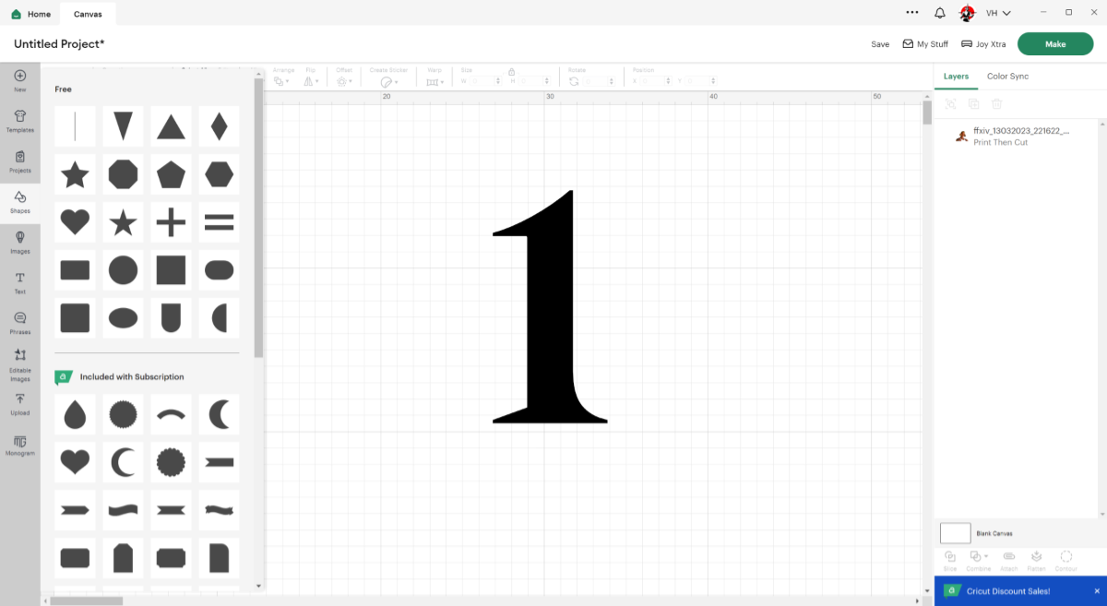
Task: Switch to the Color Sync tab
Action: point(1007,77)
